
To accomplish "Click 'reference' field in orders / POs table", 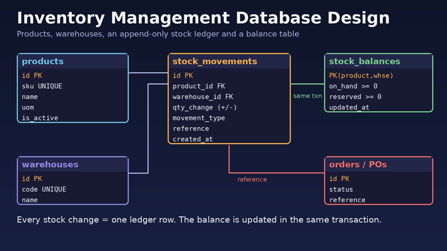I will click(x=347, y=200).
